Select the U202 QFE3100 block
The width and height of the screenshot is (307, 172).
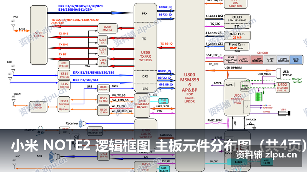point(64,65)
